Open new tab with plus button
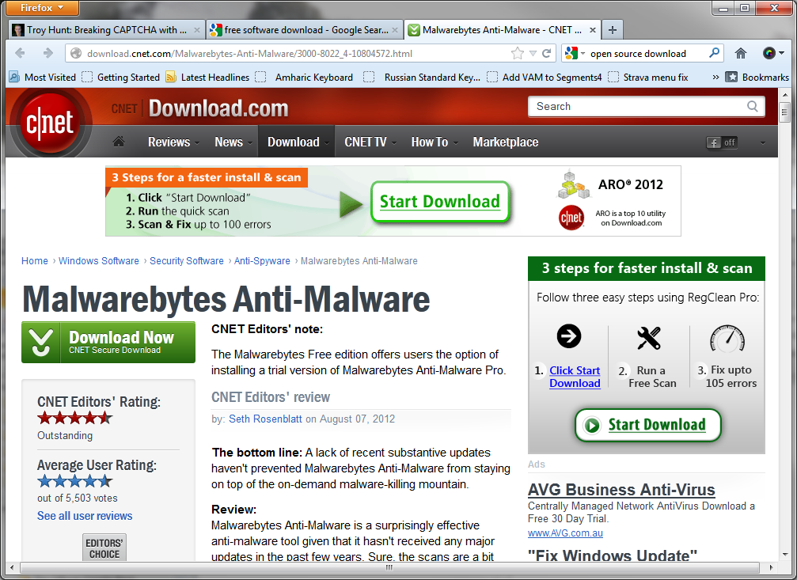The height and width of the screenshot is (580, 797). pos(613,30)
